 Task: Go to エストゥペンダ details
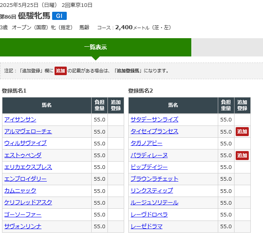pyautogui.click(x=23, y=155)
